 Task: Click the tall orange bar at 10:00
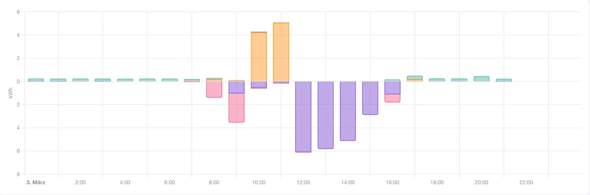pos(259,57)
